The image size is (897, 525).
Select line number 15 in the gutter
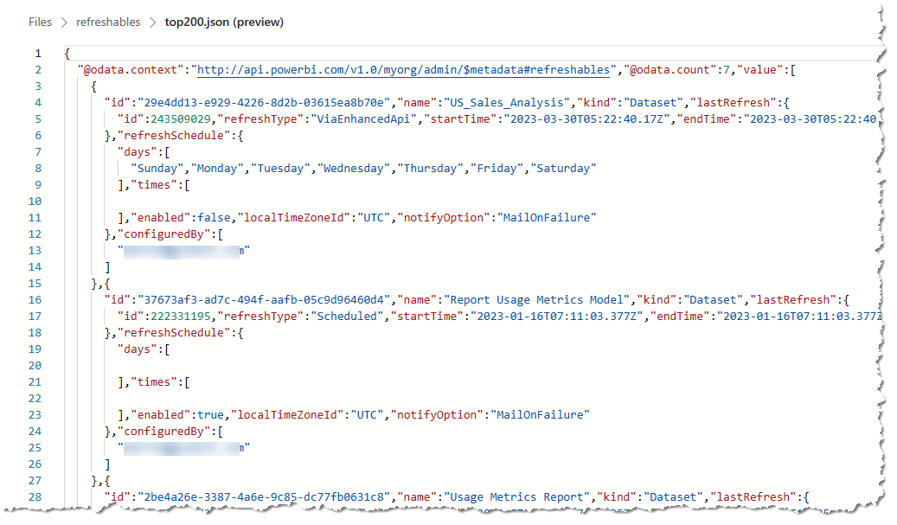point(35,284)
